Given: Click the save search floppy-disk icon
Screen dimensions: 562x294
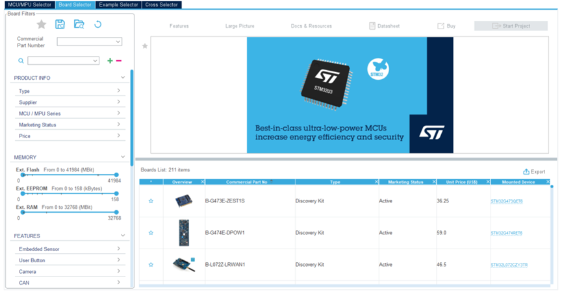Looking at the screenshot, I should (60, 25).
